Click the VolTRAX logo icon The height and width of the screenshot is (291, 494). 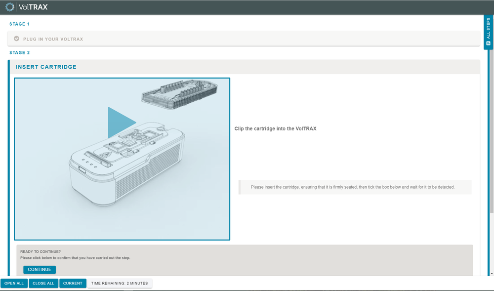click(x=10, y=7)
